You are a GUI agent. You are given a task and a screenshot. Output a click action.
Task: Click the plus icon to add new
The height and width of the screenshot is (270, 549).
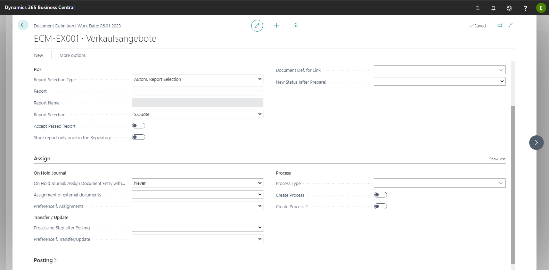(x=276, y=26)
